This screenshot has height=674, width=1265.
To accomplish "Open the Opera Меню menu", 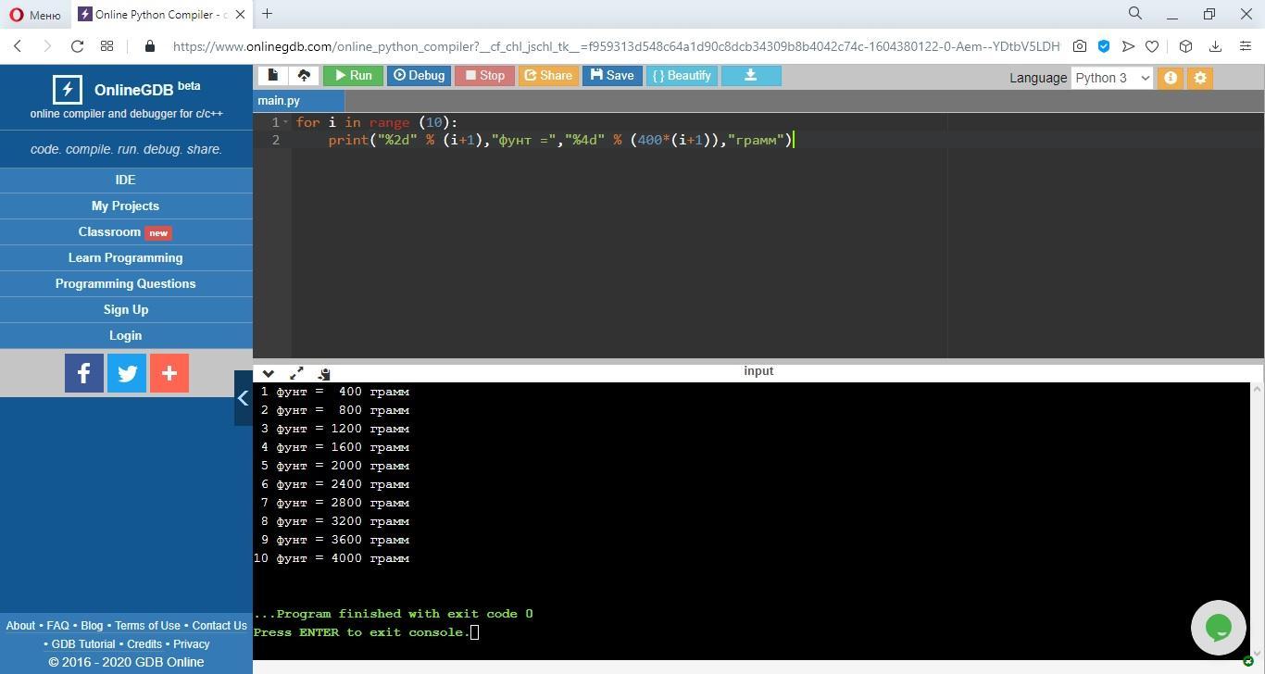I will [x=35, y=15].
